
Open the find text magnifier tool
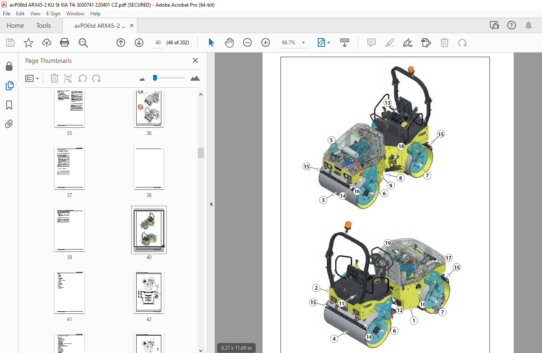pyautogui.click(x=83, y=43)
